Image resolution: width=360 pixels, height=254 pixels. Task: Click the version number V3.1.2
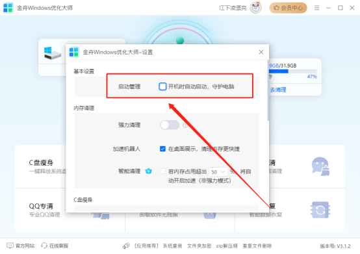[335, 246]
